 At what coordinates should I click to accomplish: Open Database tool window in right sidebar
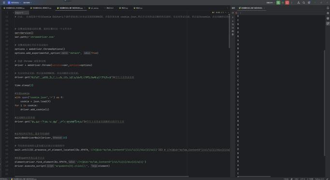(328, 18)
